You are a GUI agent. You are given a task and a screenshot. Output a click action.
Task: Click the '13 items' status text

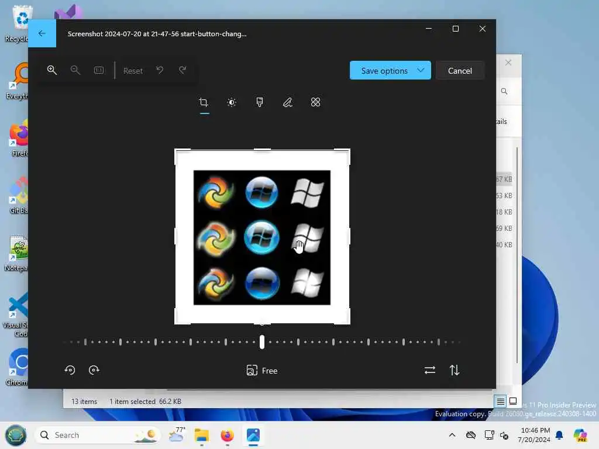84,402
